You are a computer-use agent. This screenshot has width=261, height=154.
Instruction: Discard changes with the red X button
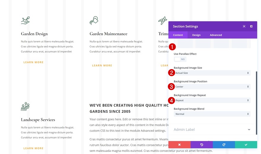coord(179,145)
